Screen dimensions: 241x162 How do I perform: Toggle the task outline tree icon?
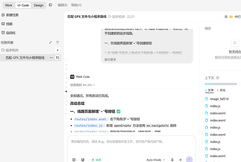58,58
